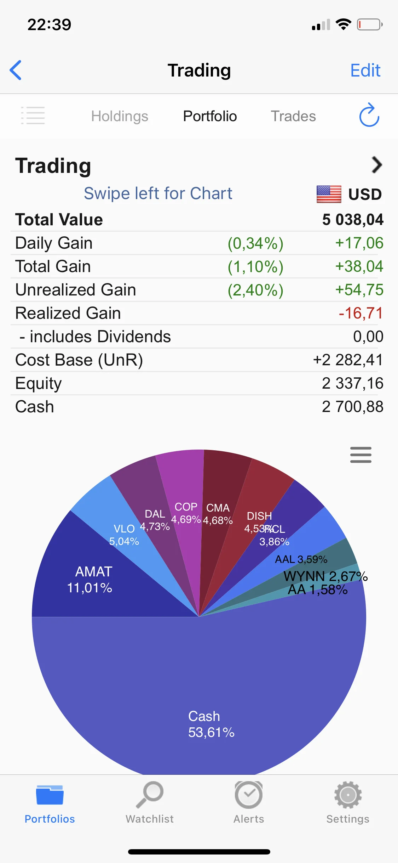Viewport: 398px width, 863px height.
Task: Tap the cellular signal bars icon
Action: (x=321, y=25)
